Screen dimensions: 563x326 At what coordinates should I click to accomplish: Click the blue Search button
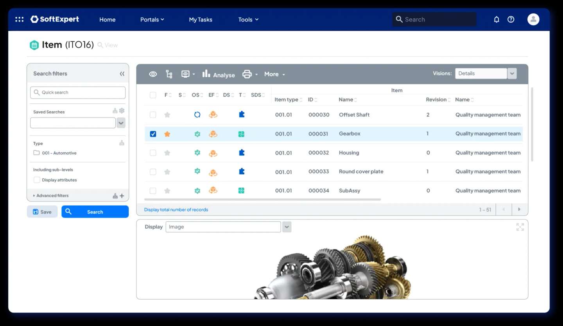(95, 212)
